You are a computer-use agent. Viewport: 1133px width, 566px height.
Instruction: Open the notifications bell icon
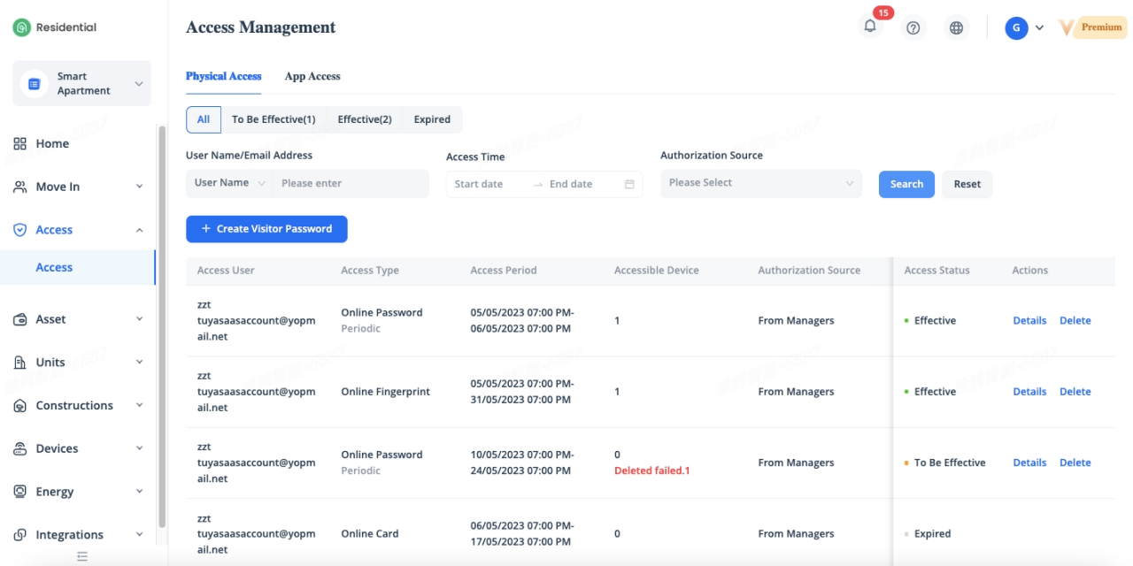[870, 27]
